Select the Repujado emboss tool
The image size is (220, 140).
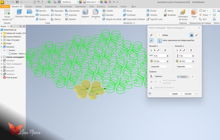pos(57,11)
